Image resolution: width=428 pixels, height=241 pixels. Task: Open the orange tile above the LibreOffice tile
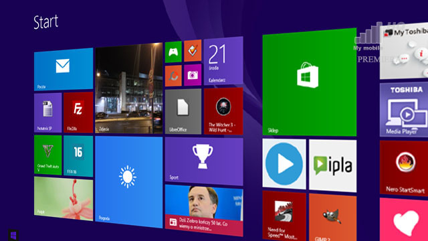[173, 76]
